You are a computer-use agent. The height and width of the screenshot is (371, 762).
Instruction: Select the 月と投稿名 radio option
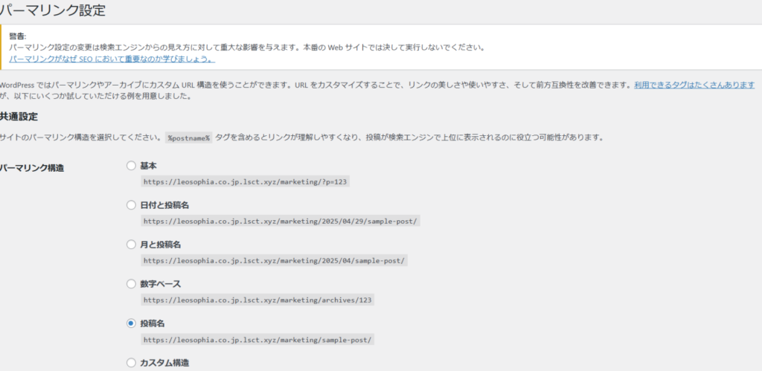[x=131, y=245]
